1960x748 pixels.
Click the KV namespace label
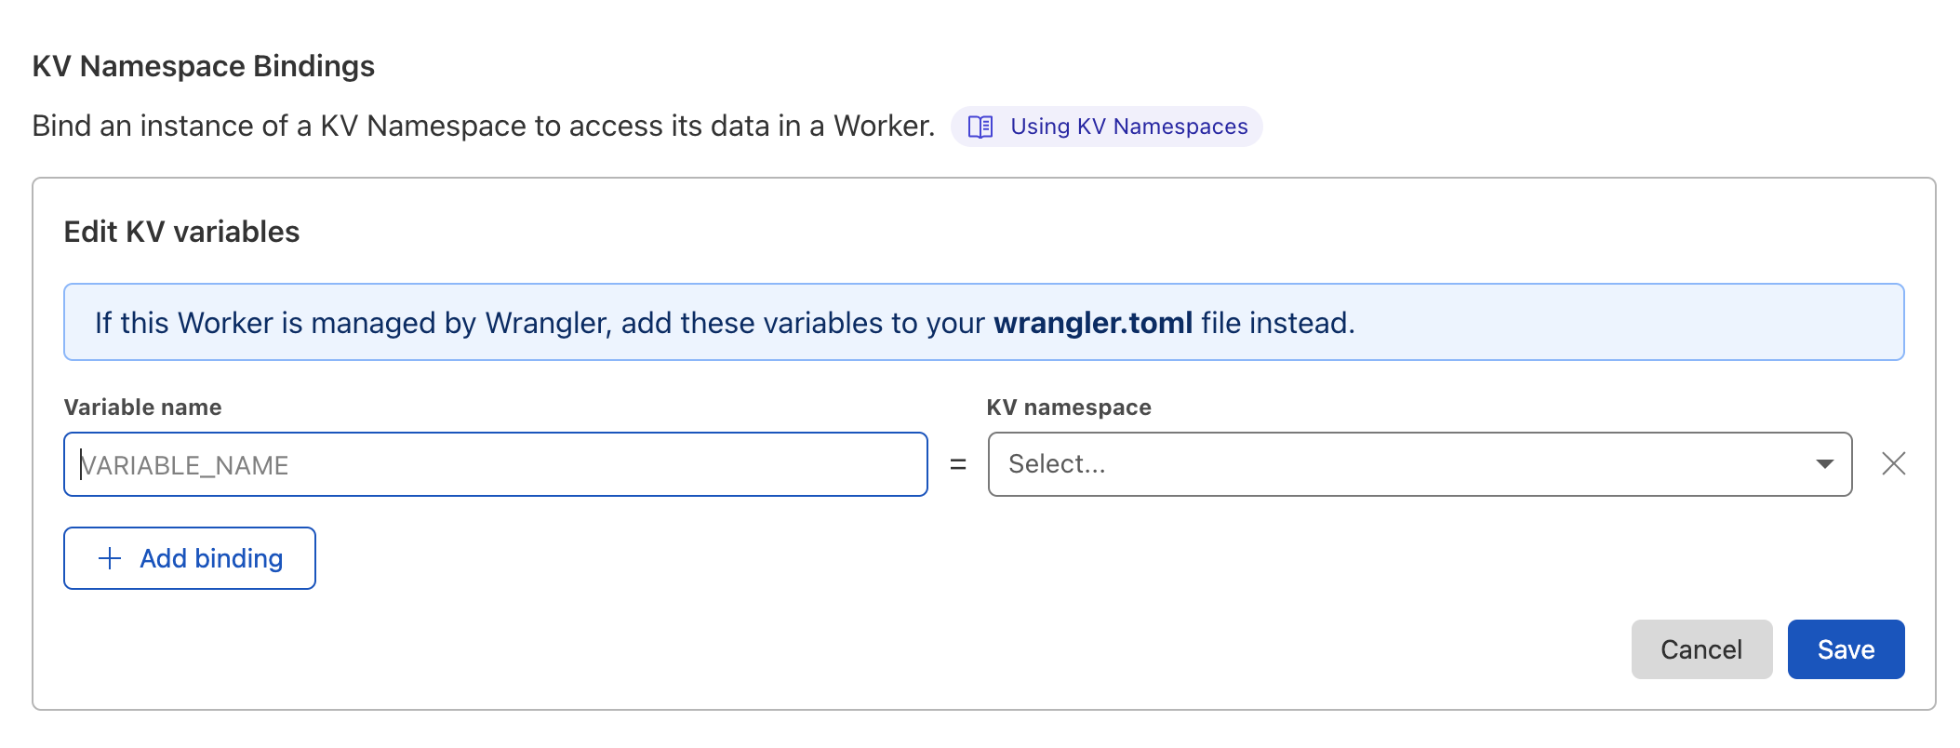point(1068,407)
